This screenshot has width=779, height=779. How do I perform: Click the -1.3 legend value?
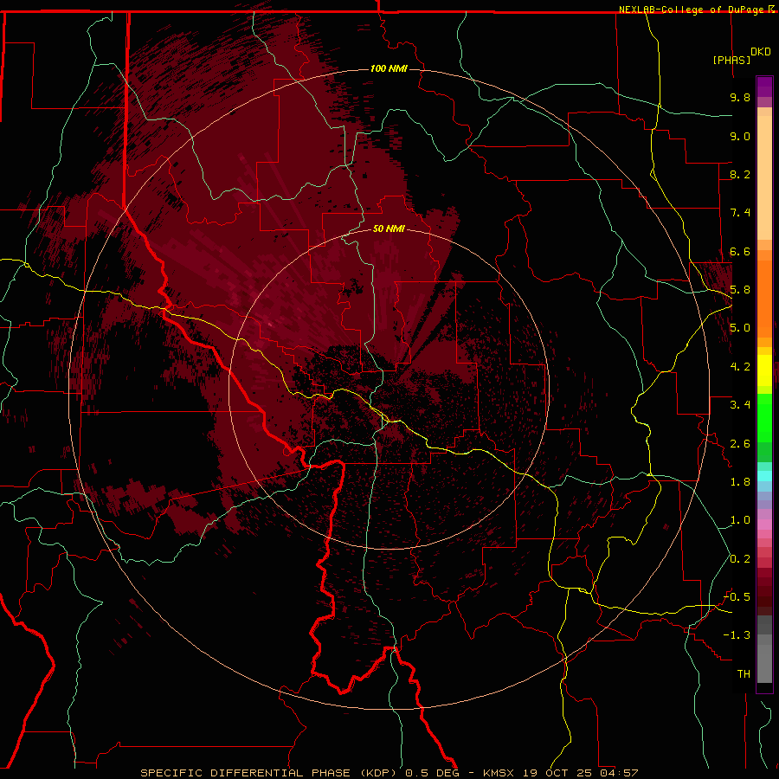737,635
